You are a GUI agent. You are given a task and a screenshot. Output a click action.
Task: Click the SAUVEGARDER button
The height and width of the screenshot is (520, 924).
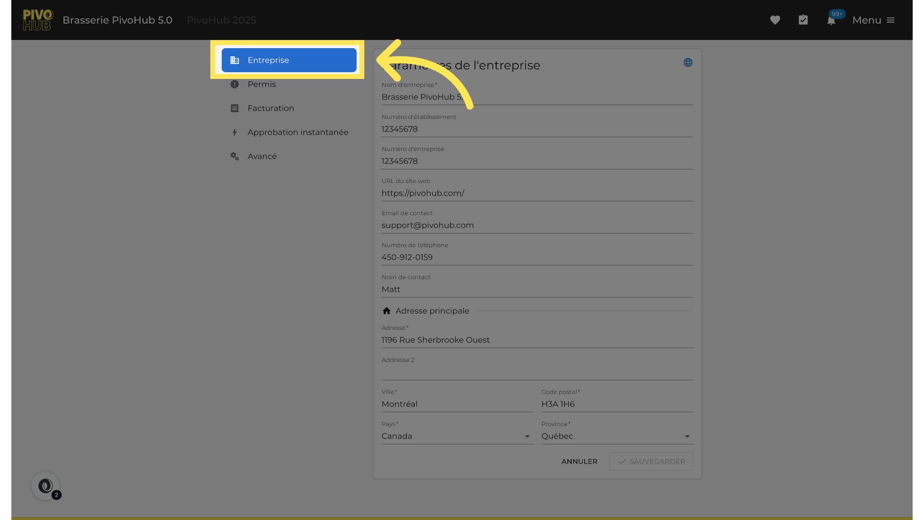pos(651,461)
